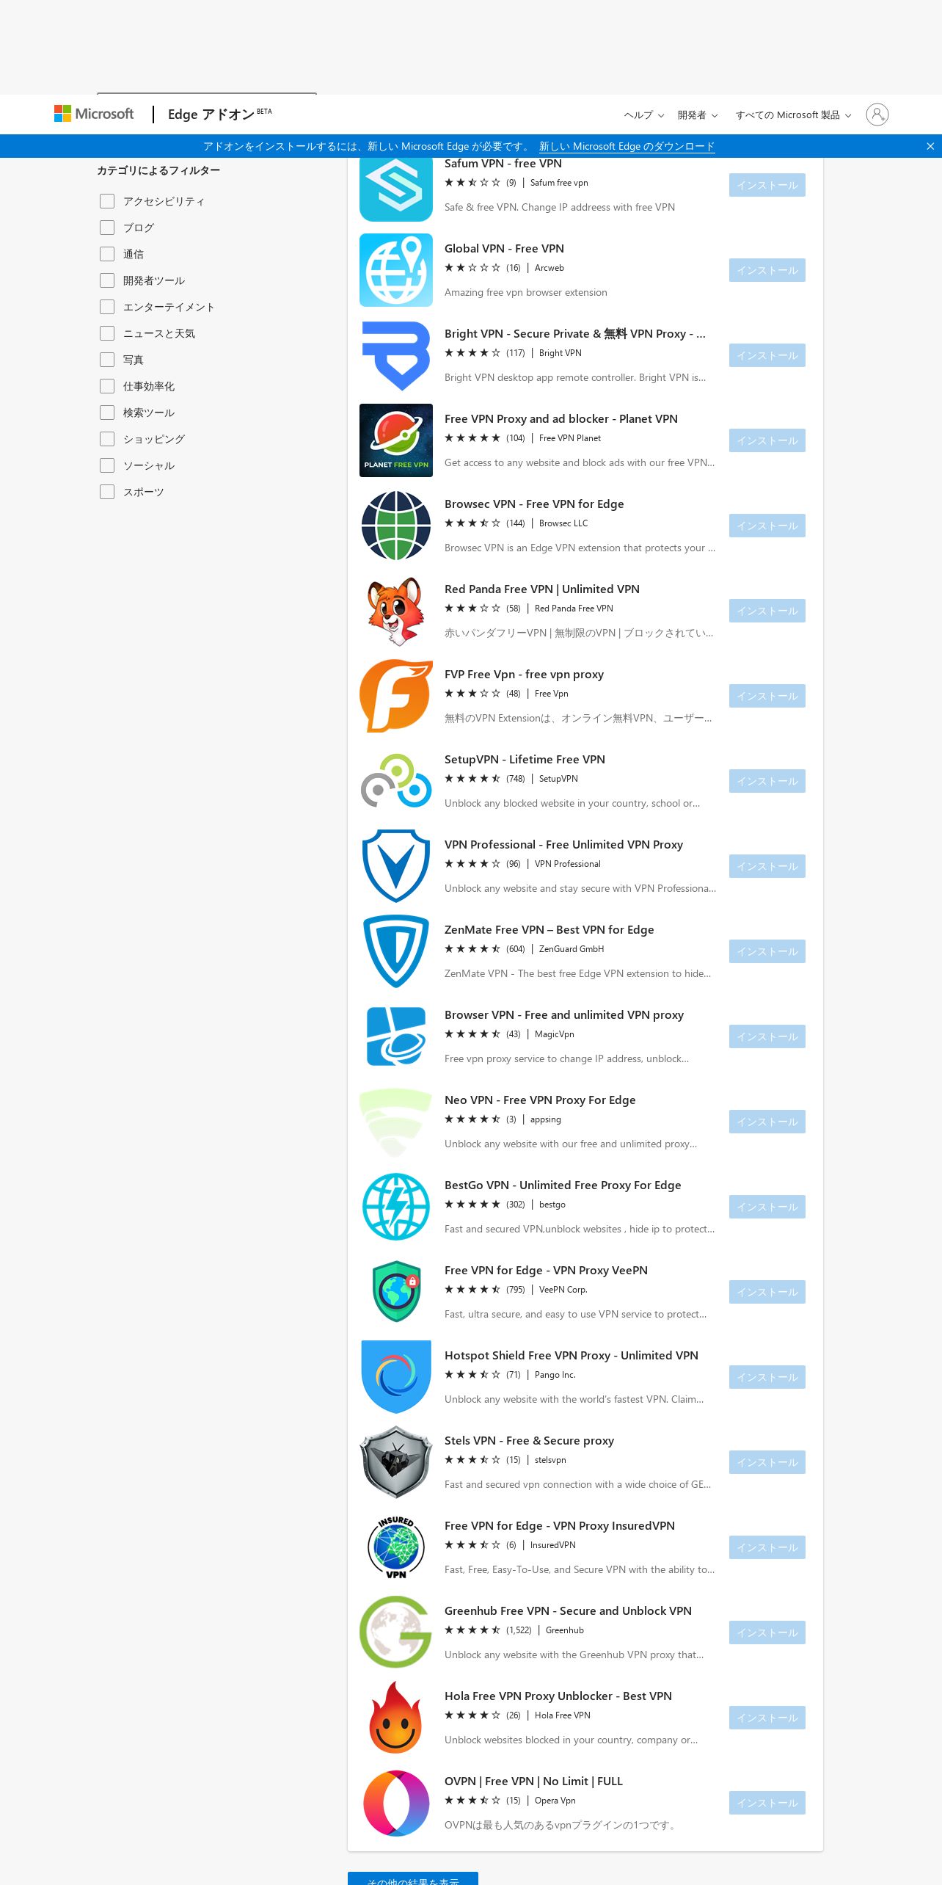This screenshot has width=942, height=1885.
Task: Check the アクセシビリティ category filter
Action: point(107,201)
